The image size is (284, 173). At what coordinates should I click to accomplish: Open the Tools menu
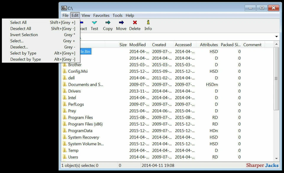[117, 15]
